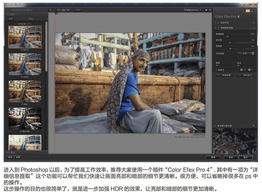Click the loupe pin icon
Viewport: 262px width, 196px height.
pyautogui.click(x=253, y=126)
